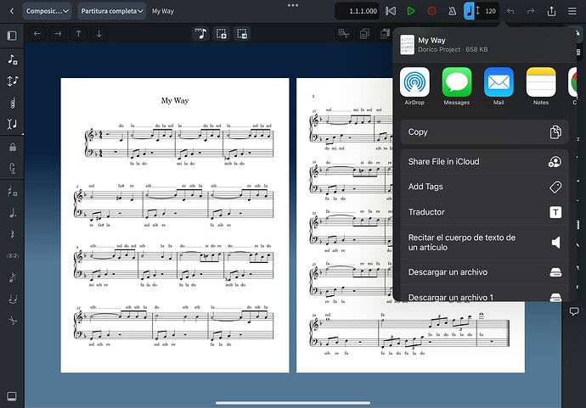Screen dimensions: 586x408
Task: Click the edit selection toolbar icon
Action: pos(344,34)
